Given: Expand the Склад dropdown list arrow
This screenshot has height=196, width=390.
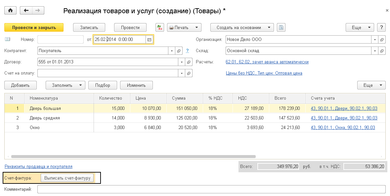Looking at the screenshot, I should tap(375, 51).
